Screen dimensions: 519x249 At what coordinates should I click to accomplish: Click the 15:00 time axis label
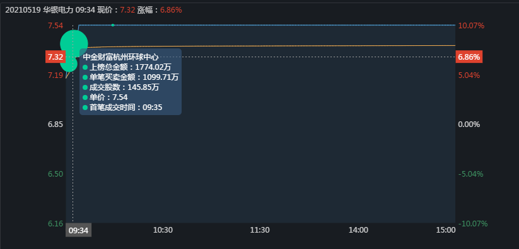445,230
